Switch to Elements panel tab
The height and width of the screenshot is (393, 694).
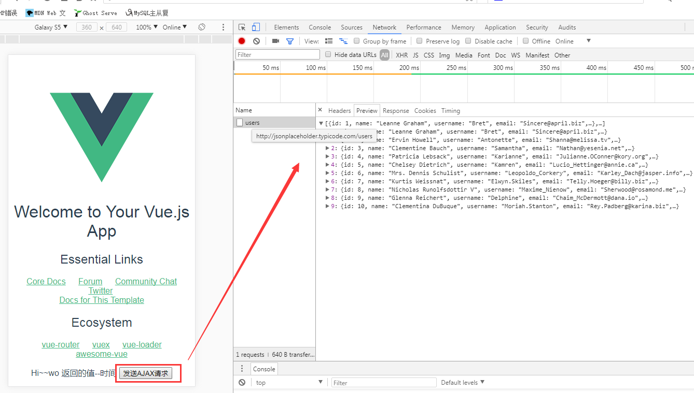point(286,27)
